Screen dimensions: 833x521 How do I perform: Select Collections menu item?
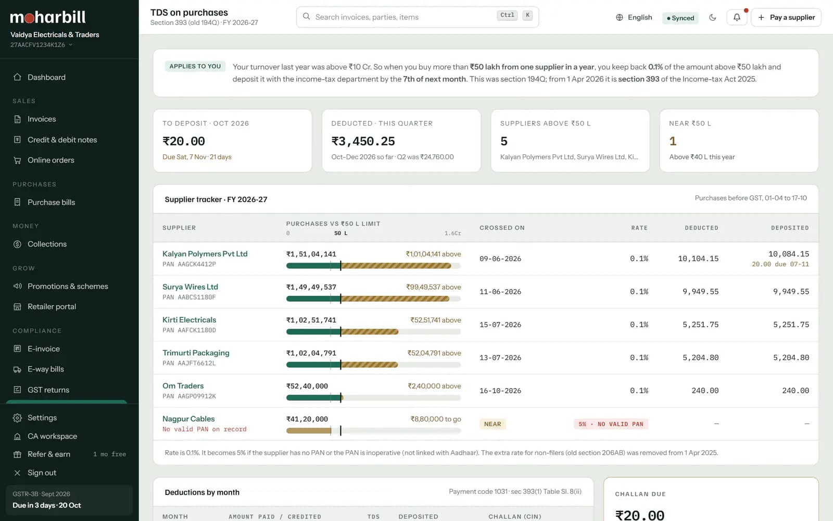(x=69, y=244)
